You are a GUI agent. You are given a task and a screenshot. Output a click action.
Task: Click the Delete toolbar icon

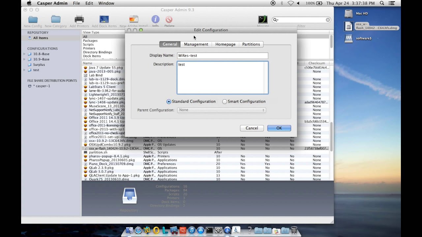point(169,19)
